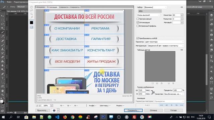
Task: Open the looping options dropdown
Action: 169,101
